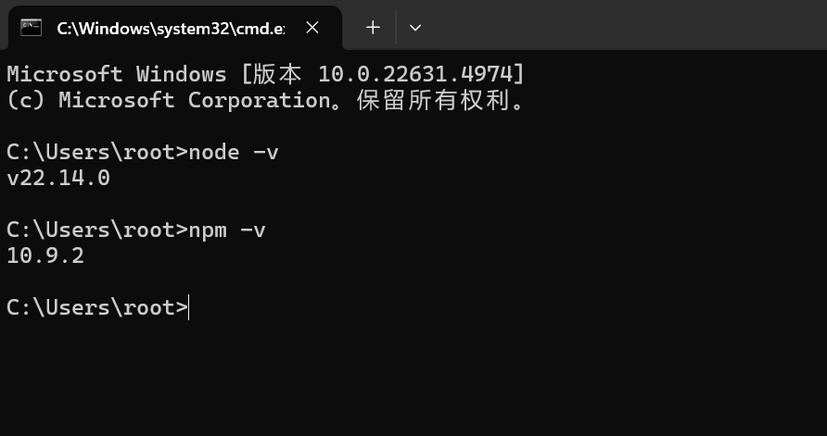Screen dimensions: 827x436
Task: Click the (c) Microsoft Corporation text
Action: [x=169, y=100]
